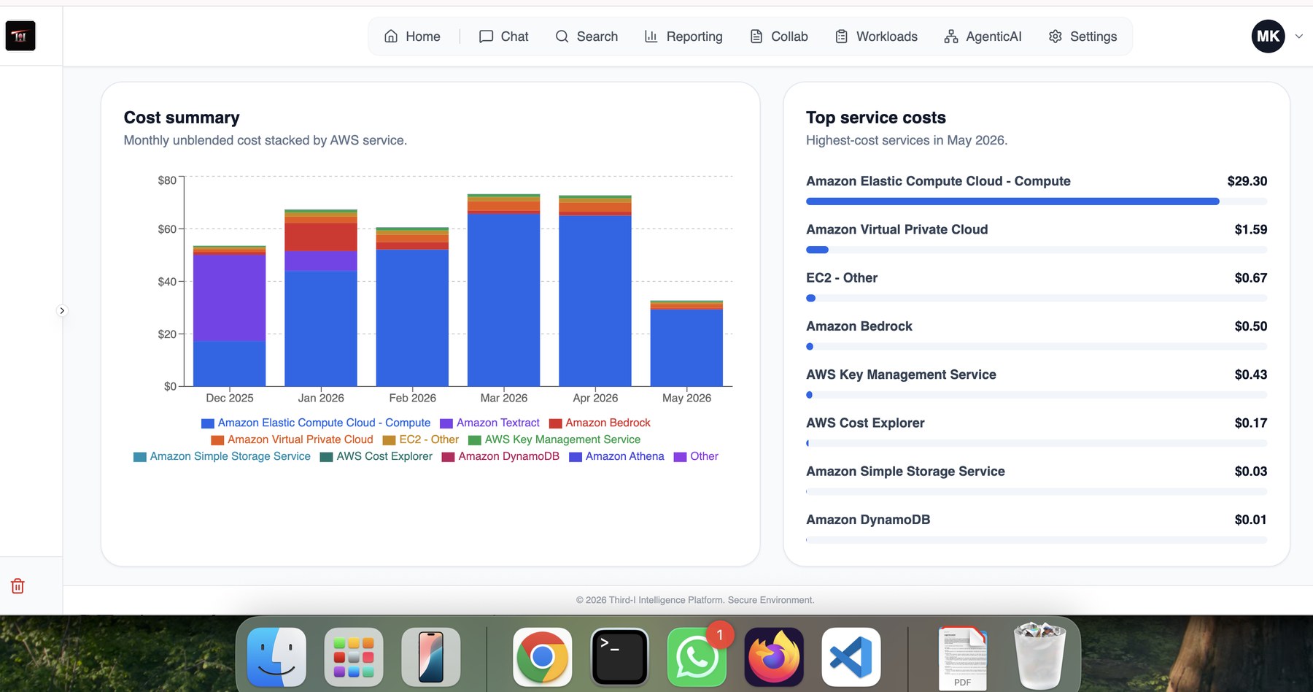Open iPhone Mirroring from the Dock
Viewport: 1313px width, 692px height.
click(x=431, y=657)
